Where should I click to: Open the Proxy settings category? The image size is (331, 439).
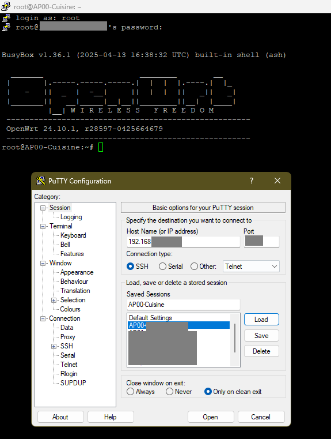pos(67,337)
